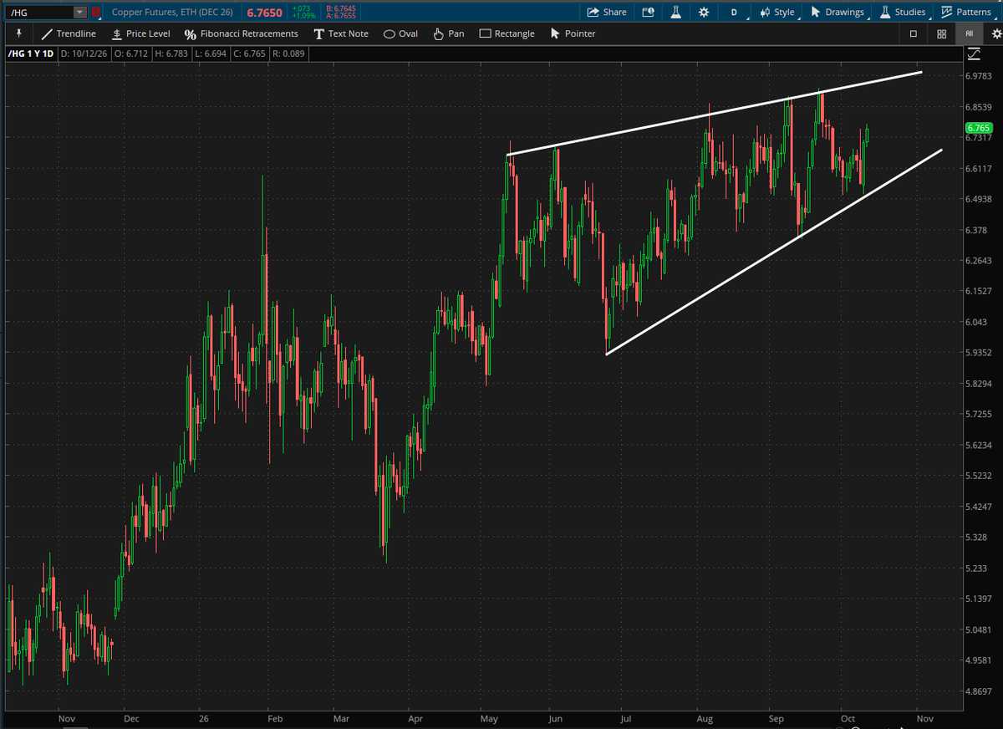The image size is (1003, 729).
Task: Open the Patterns menu
Action: point(965,12)
